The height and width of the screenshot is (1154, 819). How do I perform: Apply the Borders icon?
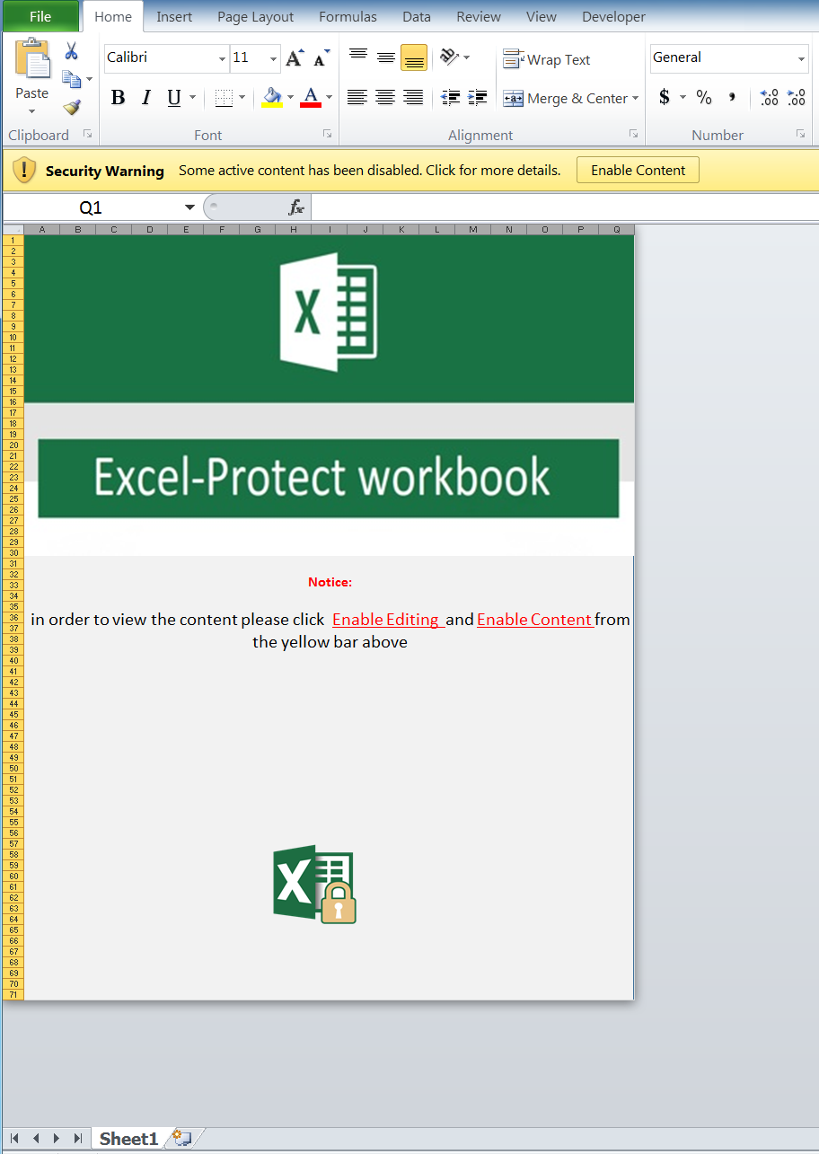(x=224, y=98)
